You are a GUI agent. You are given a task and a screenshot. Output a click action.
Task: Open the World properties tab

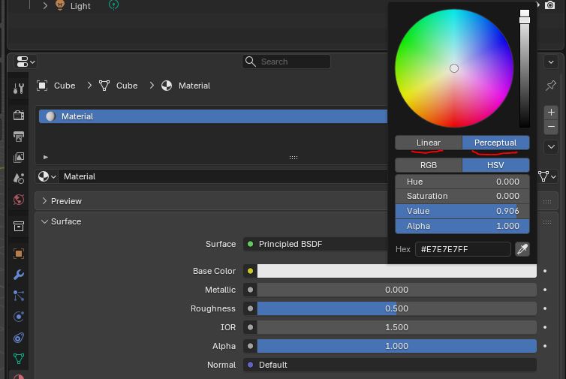point(19,200)
